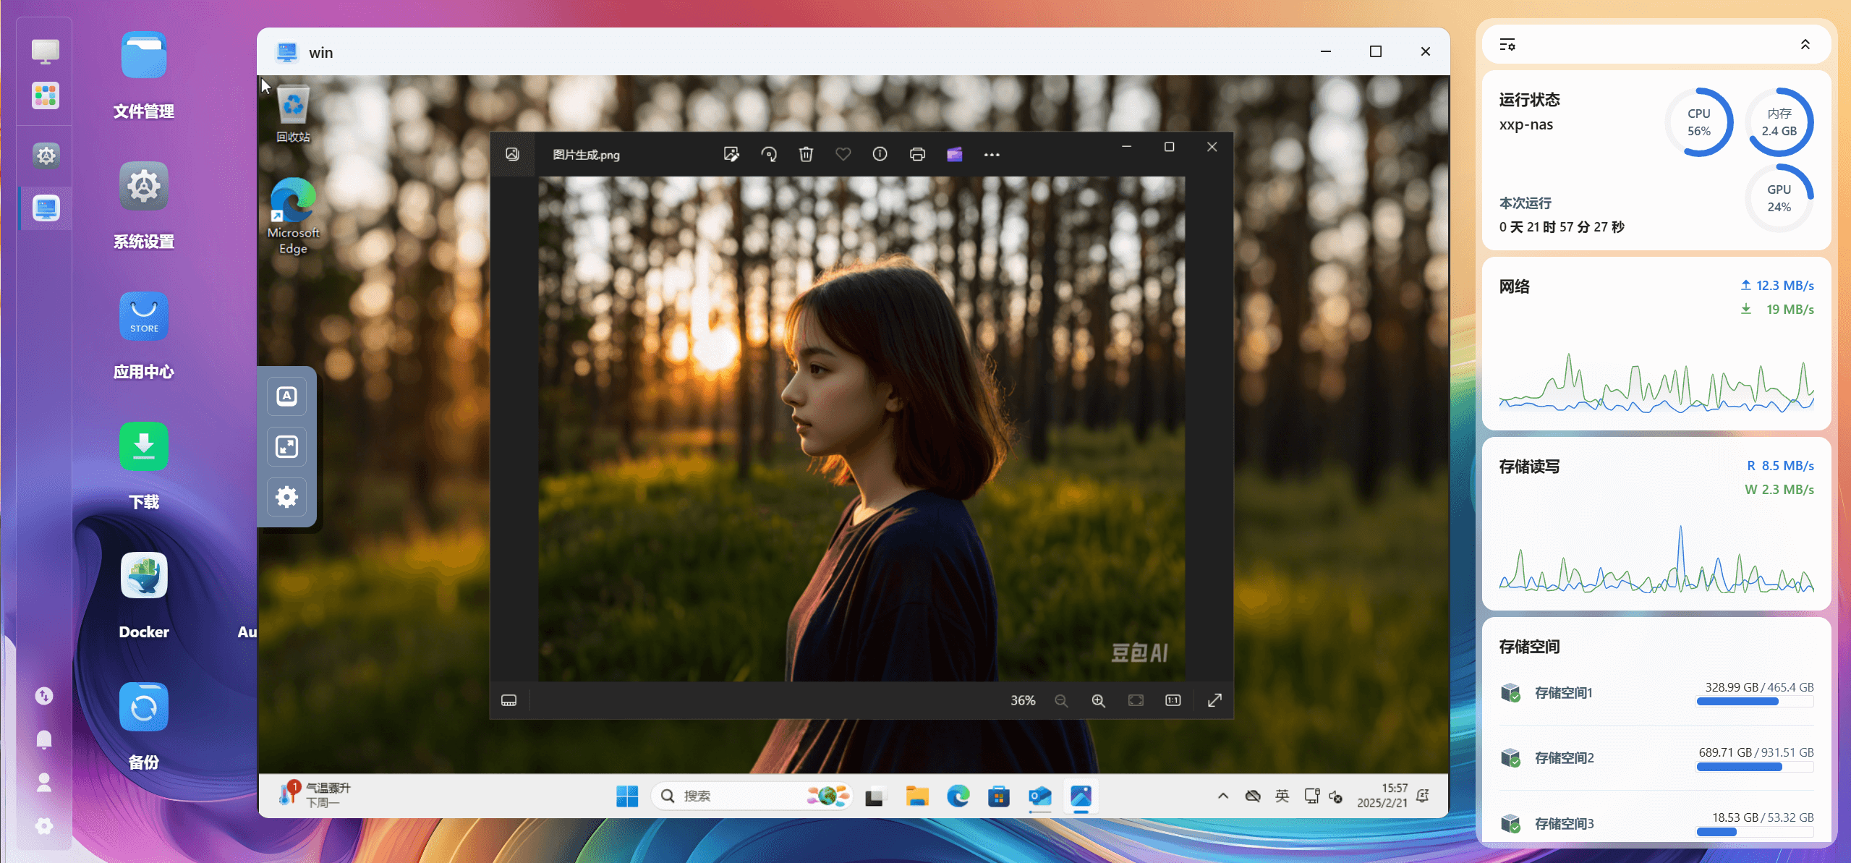1851x863 pixels.
Task: Click the 36% zoom value
Action: (1023, 700)
